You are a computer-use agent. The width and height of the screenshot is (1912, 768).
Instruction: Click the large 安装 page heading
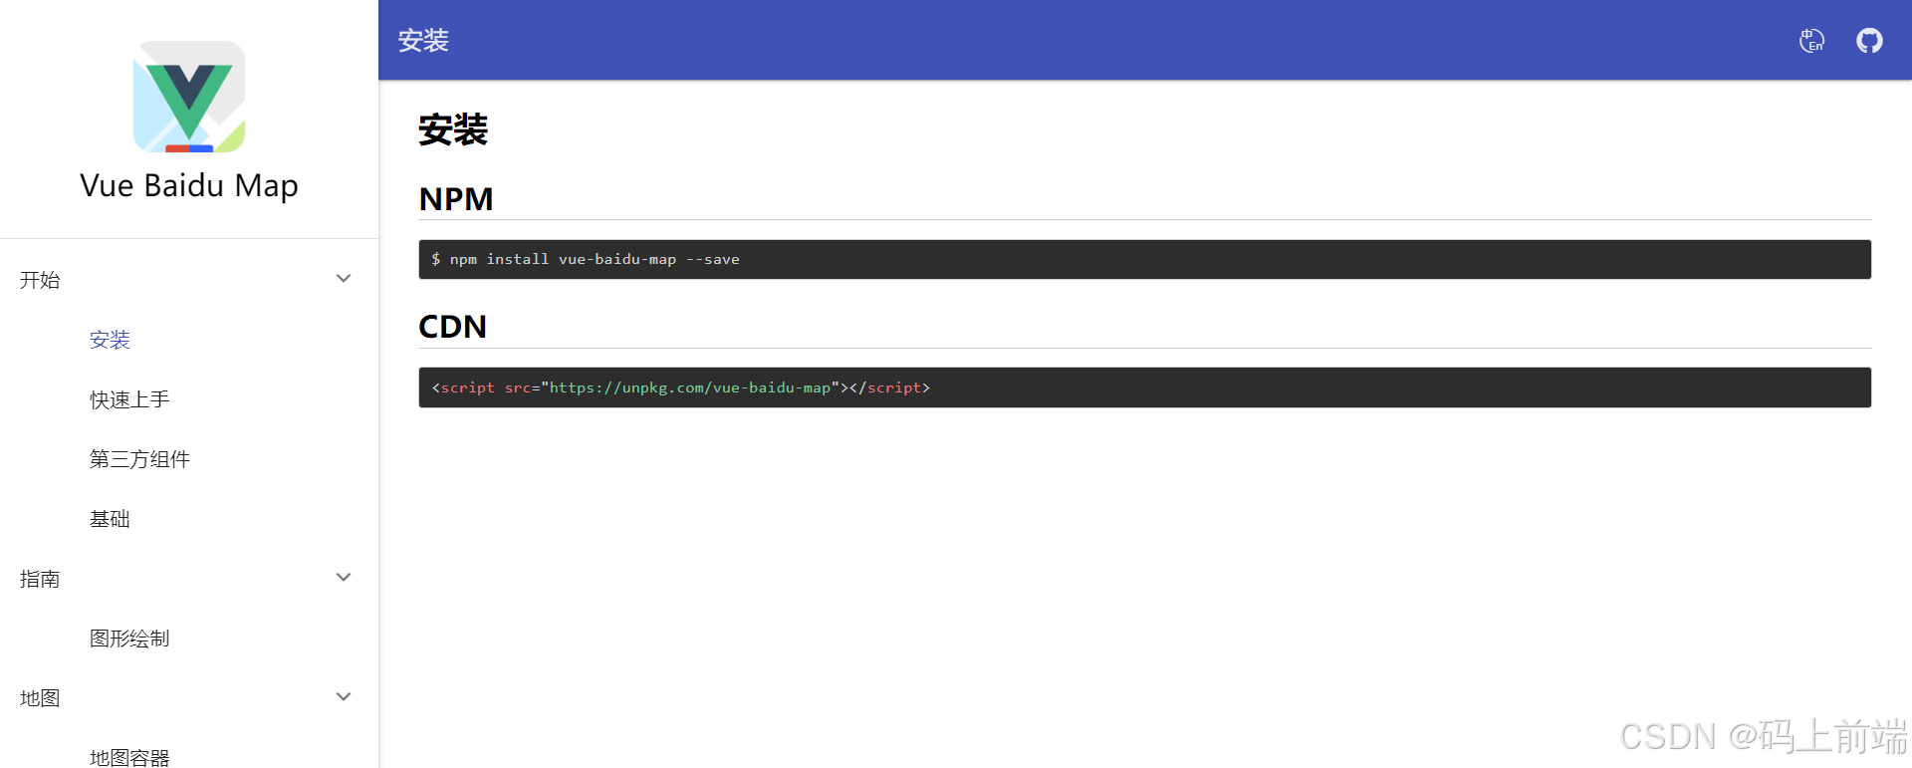(x=453, y=129)
